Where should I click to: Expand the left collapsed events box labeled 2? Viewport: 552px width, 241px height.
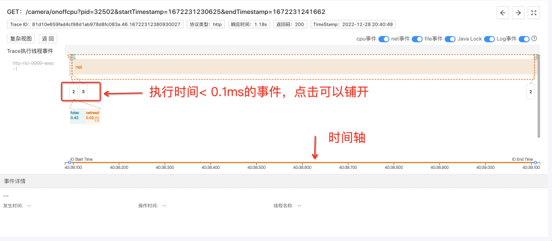click(73, 92)
